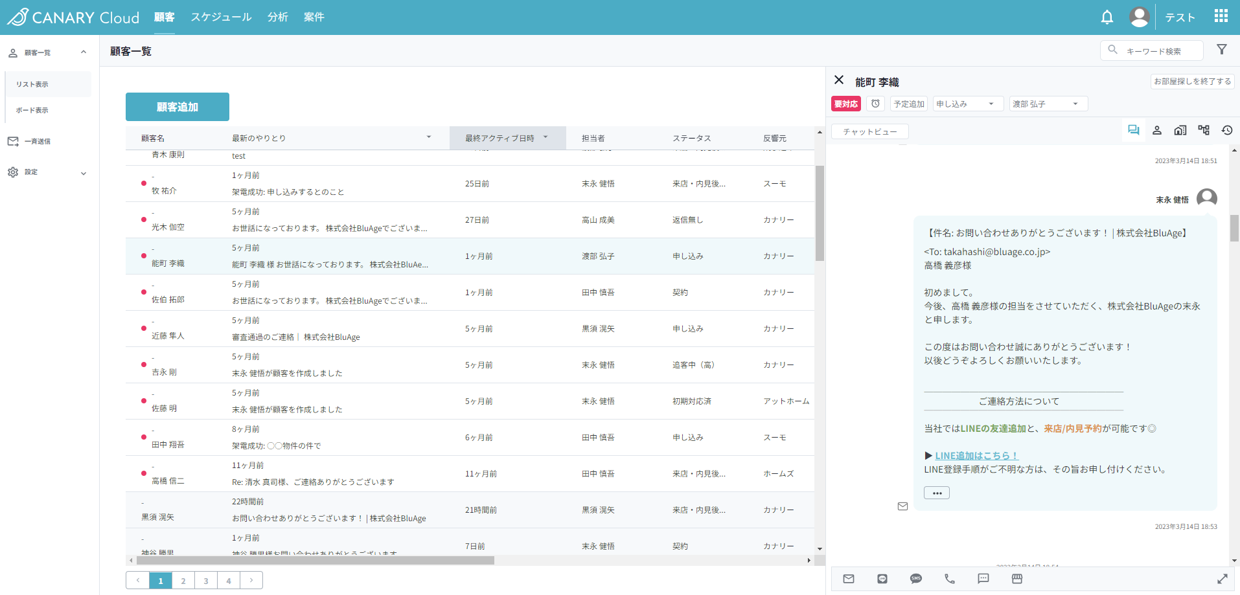Viewport: 1240px width, 595px height.
Task: Open the notifications bell
Action: (1107, 17)
